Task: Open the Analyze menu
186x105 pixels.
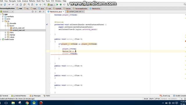Action: click(25, 1)
